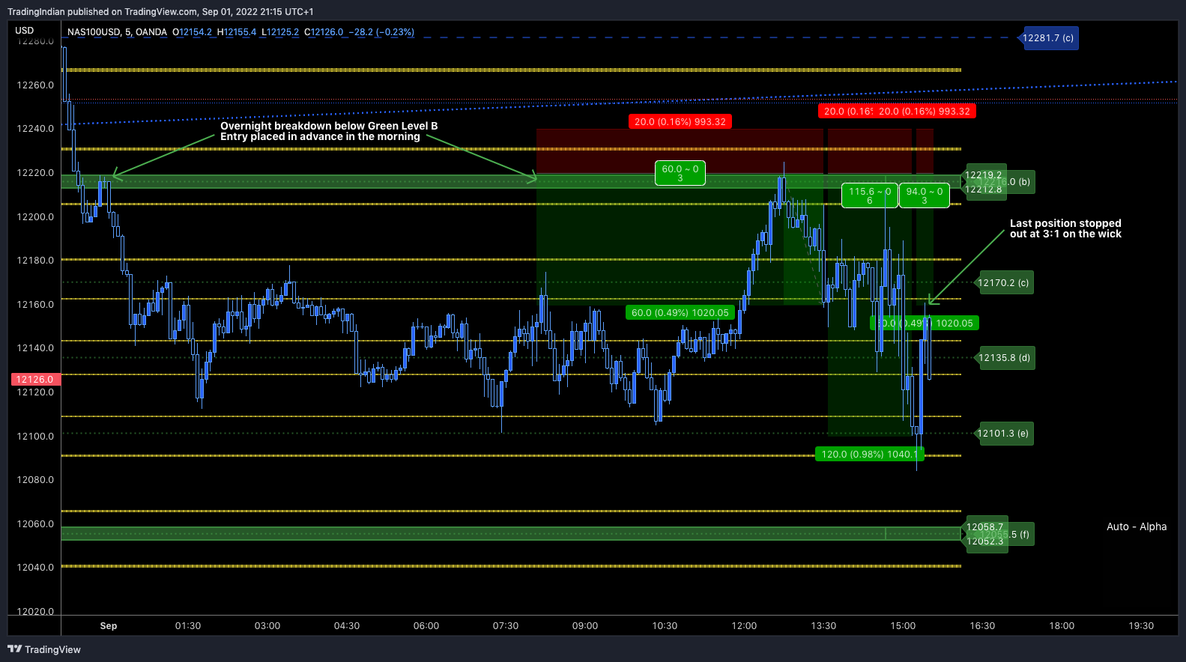This screenshot has width=1186, height=662.
Task: Click the red 20.0 (0.16%) 993.32 label left of 12:00
Action: click(680, 121)
